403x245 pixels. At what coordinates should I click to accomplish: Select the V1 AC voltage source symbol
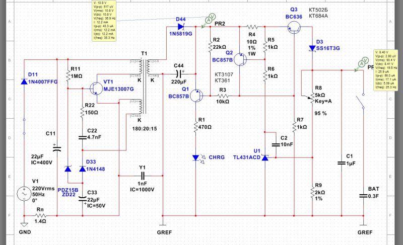coord(24,193)
